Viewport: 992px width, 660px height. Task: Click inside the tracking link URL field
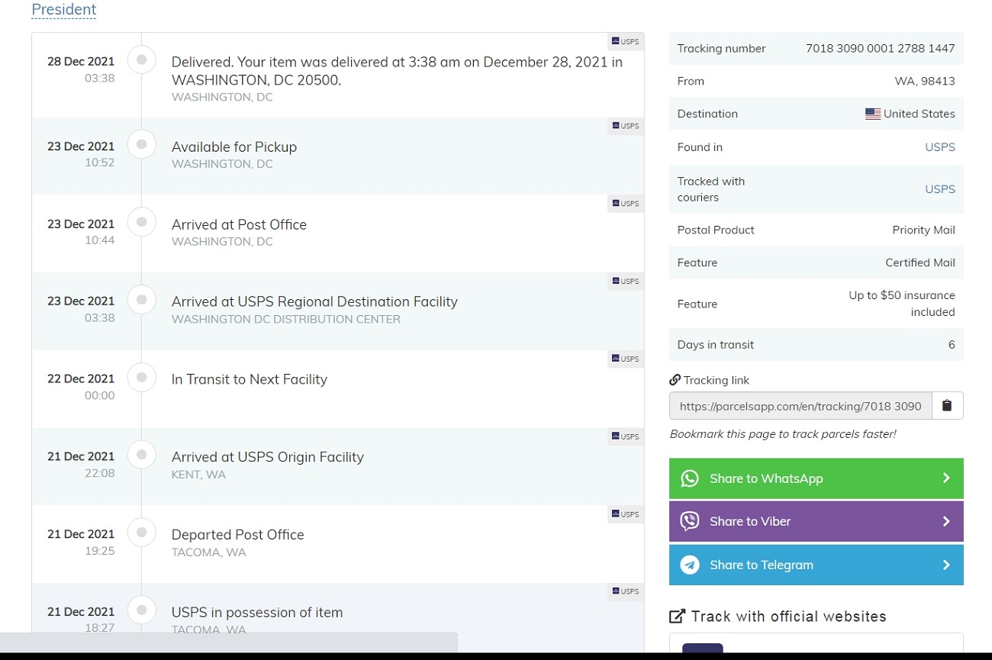tap(800, 406)
